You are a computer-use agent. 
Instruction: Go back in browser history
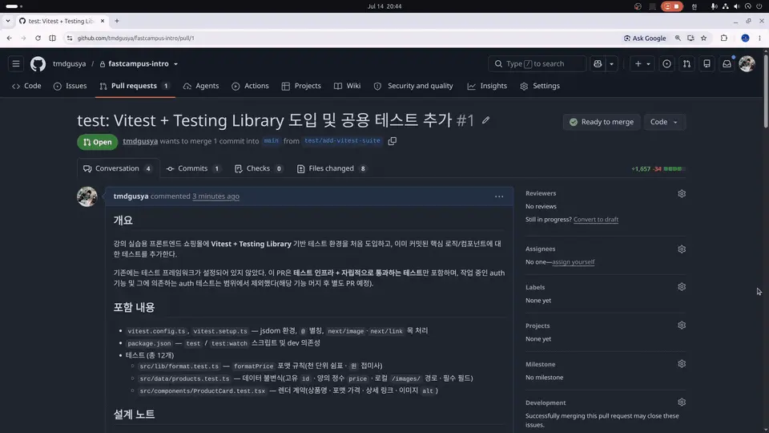10,38
